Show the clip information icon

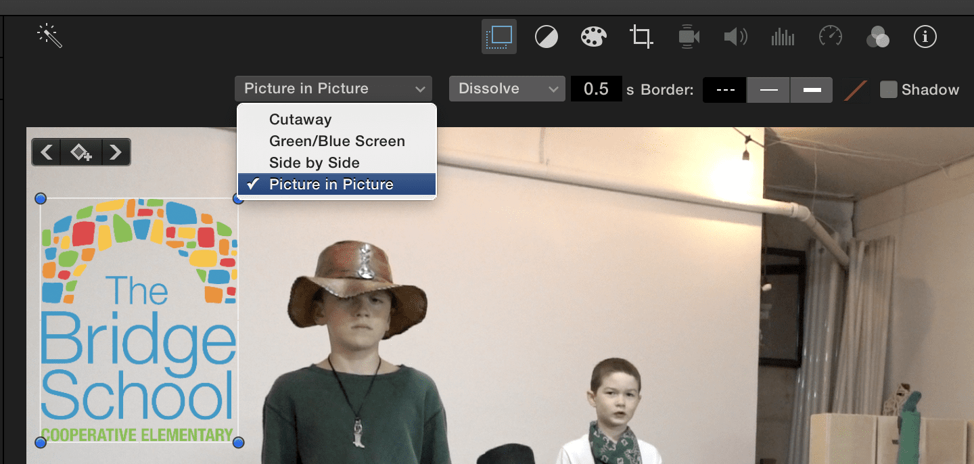point(925,37)
